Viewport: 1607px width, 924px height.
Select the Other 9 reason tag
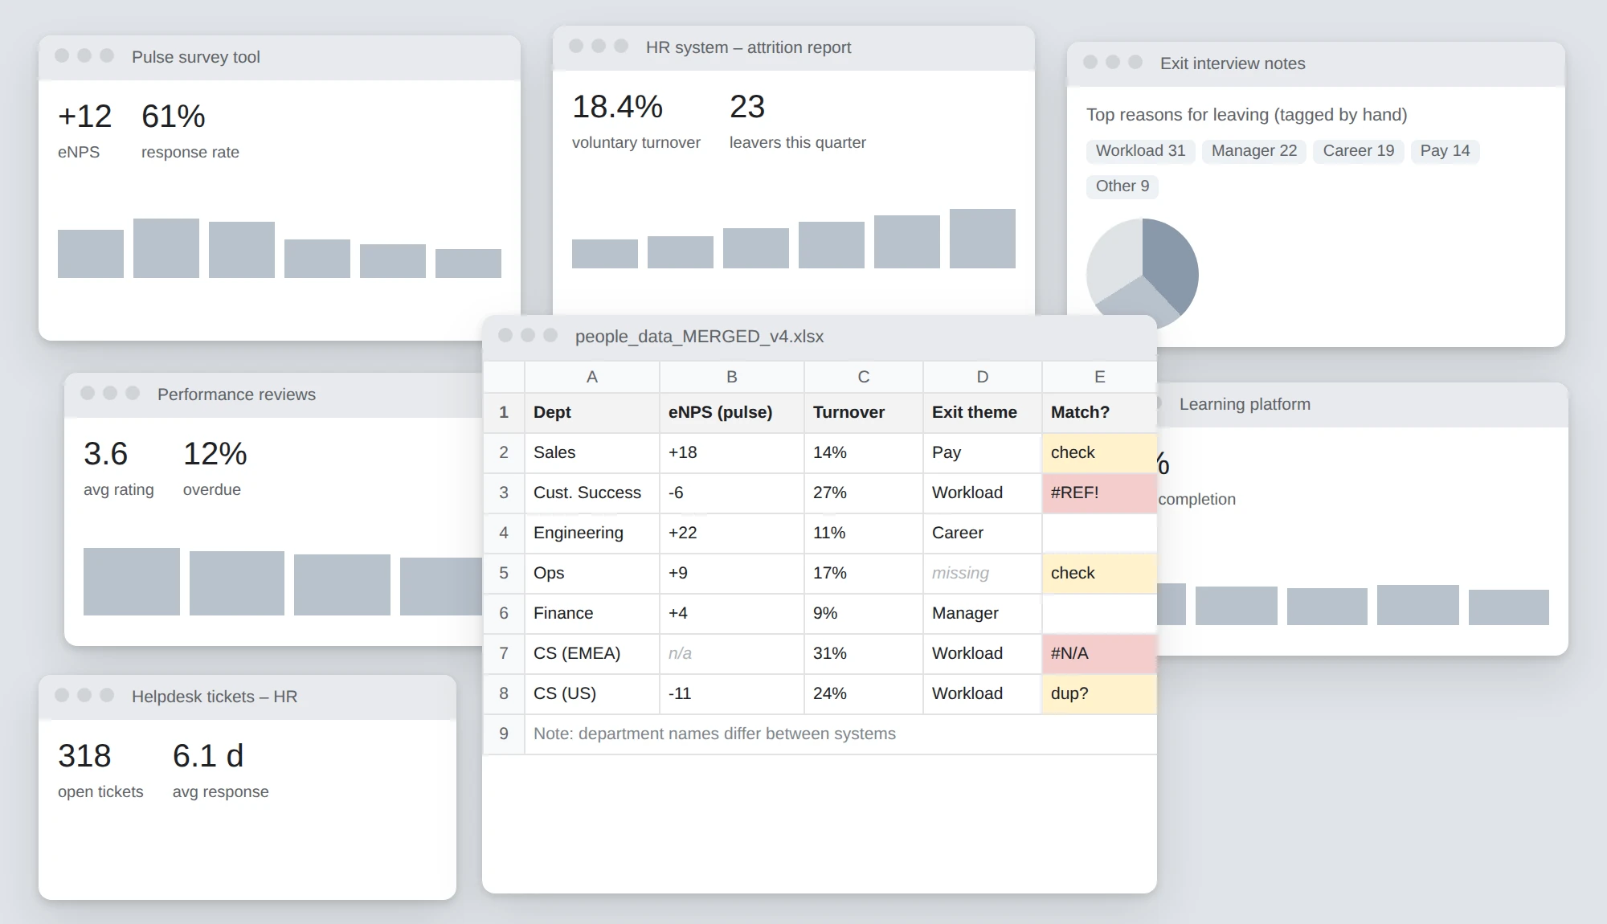click(1122, 186)
